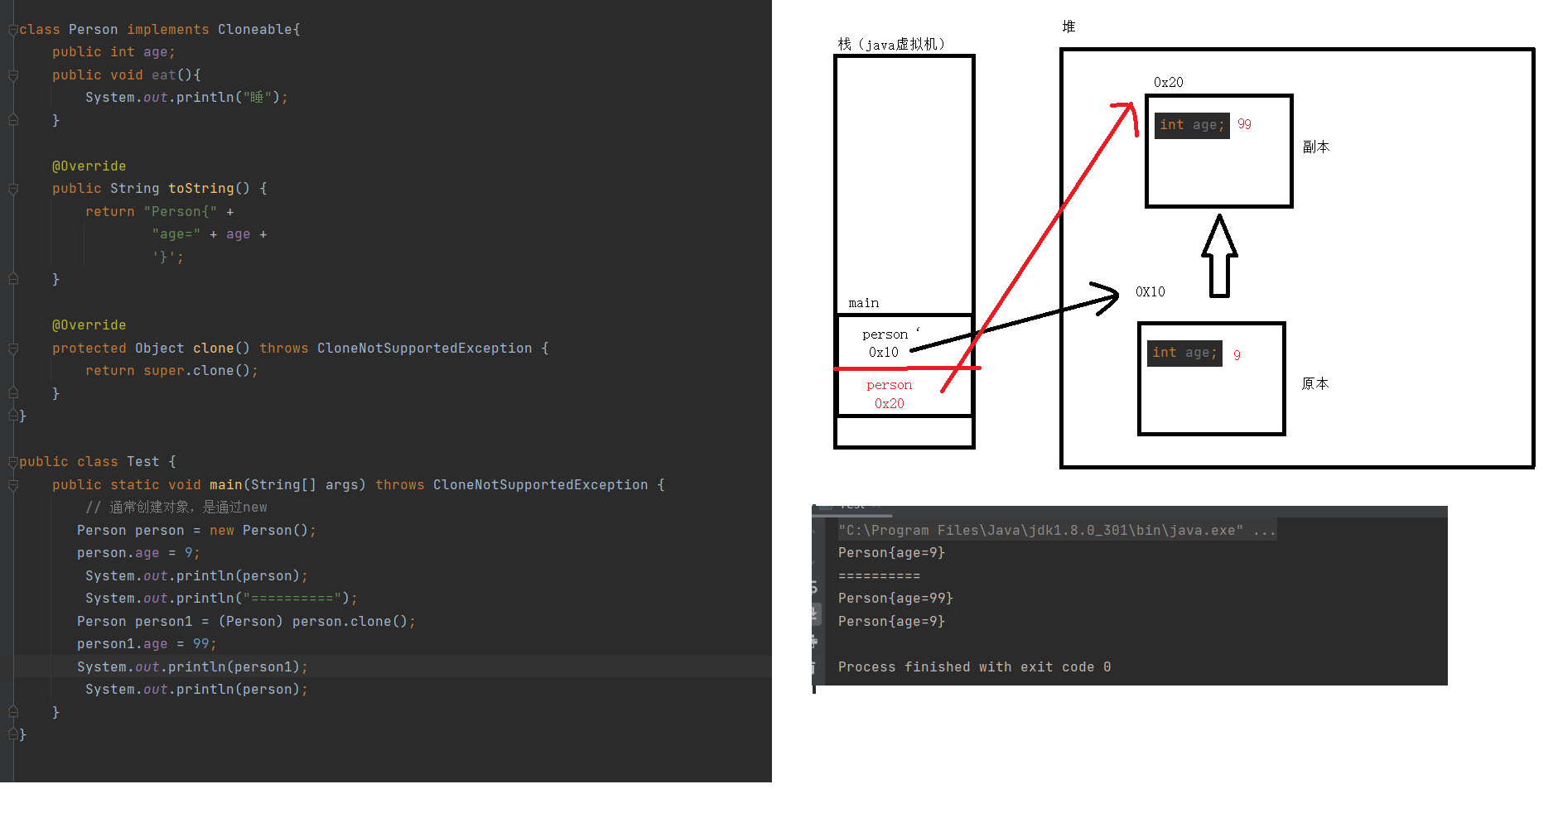This screenshot has height=813, width=1558.
Task: Click 'Person person1 = (Person) person.clone();' line
Action: pyautogui.click(x=246, y=622)
